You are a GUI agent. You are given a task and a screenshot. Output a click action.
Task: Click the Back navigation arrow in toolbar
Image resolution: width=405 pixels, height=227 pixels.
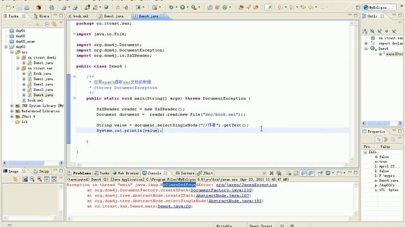[x=311, y=8]
